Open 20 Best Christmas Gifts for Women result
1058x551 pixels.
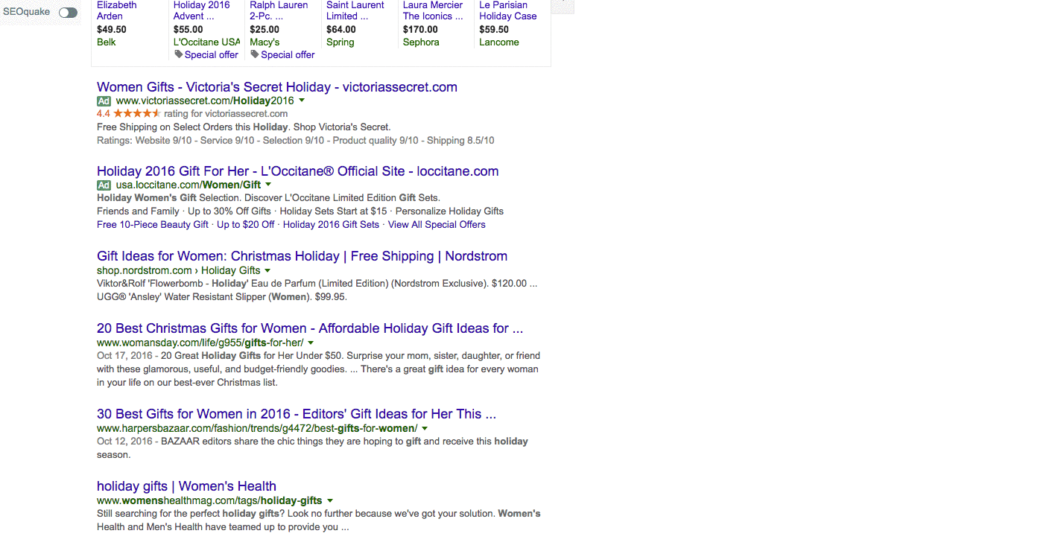[310, 328]
